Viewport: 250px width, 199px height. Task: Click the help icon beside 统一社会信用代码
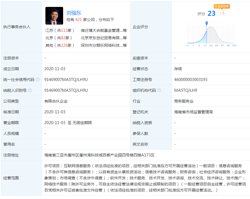point(38,79)
